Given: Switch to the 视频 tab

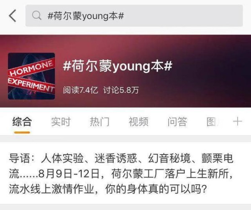Looking at the screenshot, I should pos(138,121).
